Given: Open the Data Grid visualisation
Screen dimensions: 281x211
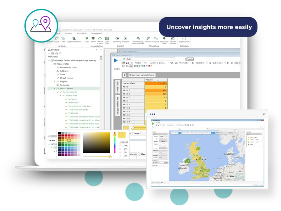Looking at the screenshot, I should click(107, 39).
